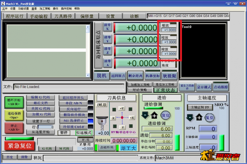
Task: Jog -X in edge finder panel
Action: tap(113, 118)
